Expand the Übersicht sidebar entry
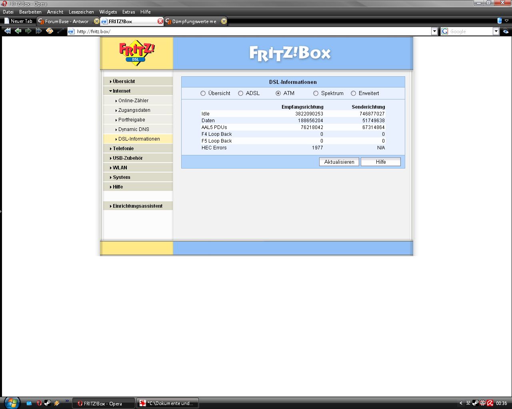Viewport: 512px width, 409px height. tap(138, 81)
